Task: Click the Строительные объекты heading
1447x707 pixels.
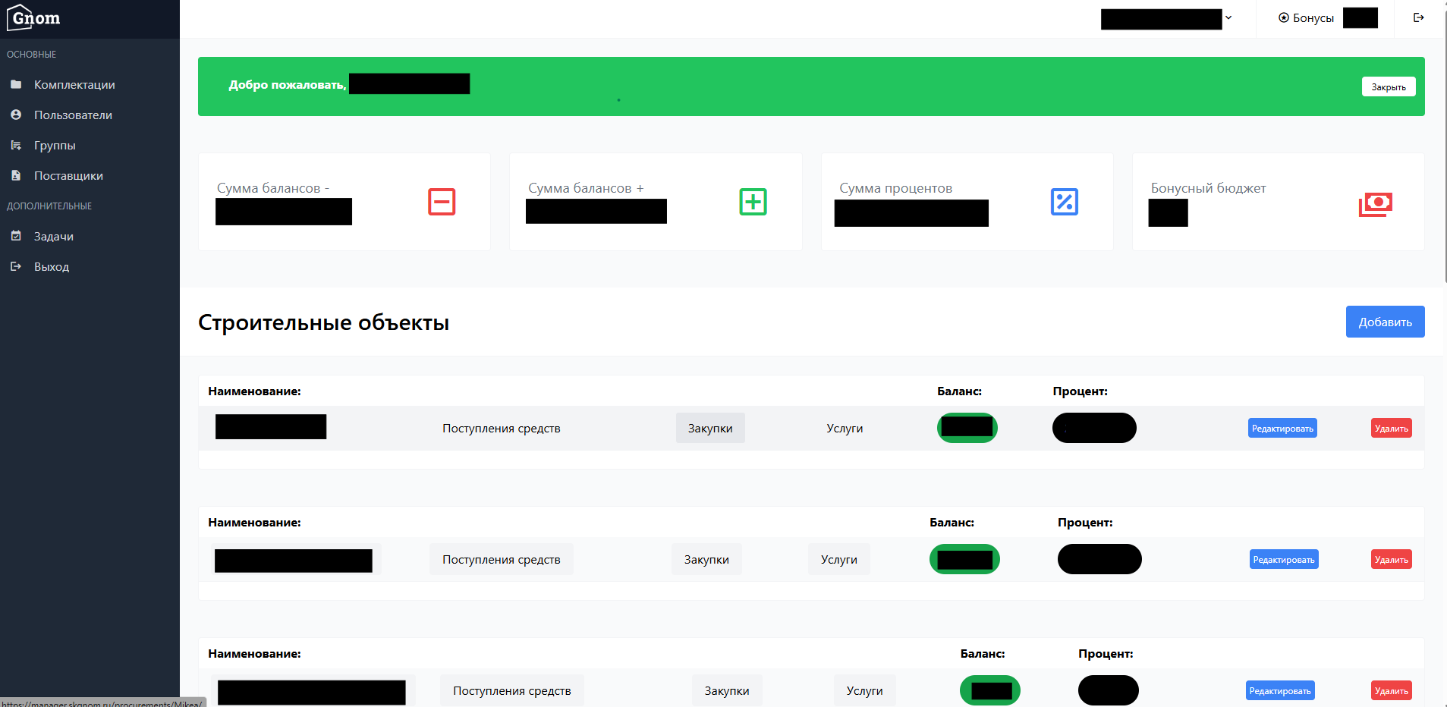Action: (x=323, y=322)
